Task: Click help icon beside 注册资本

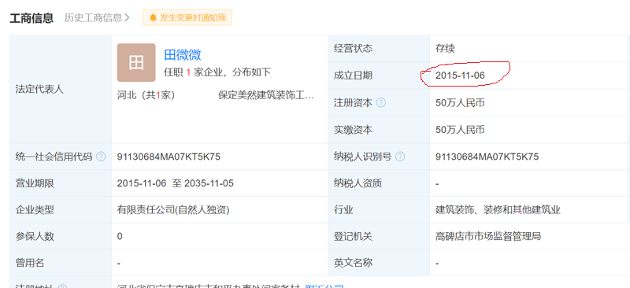Action: [x=381, y=103]
